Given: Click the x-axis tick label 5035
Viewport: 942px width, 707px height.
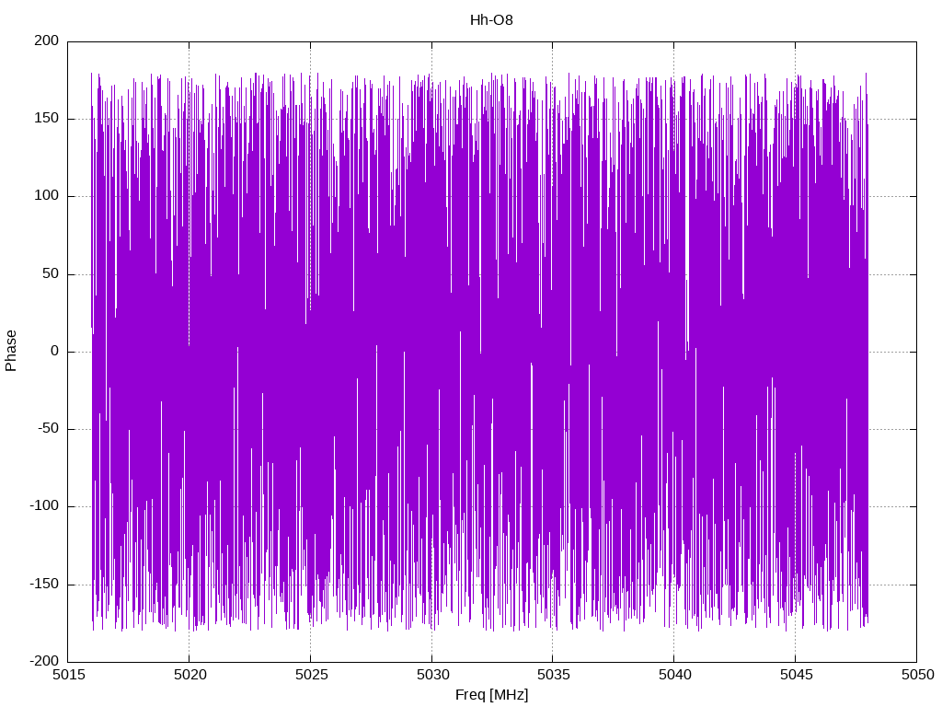Looking at the screenshot, I should [553, 675].
